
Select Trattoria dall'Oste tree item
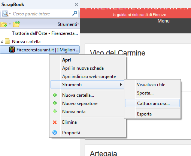pos(45,33)
